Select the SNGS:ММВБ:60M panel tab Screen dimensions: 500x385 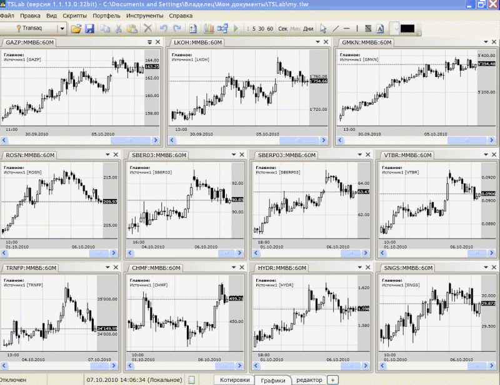408,268
